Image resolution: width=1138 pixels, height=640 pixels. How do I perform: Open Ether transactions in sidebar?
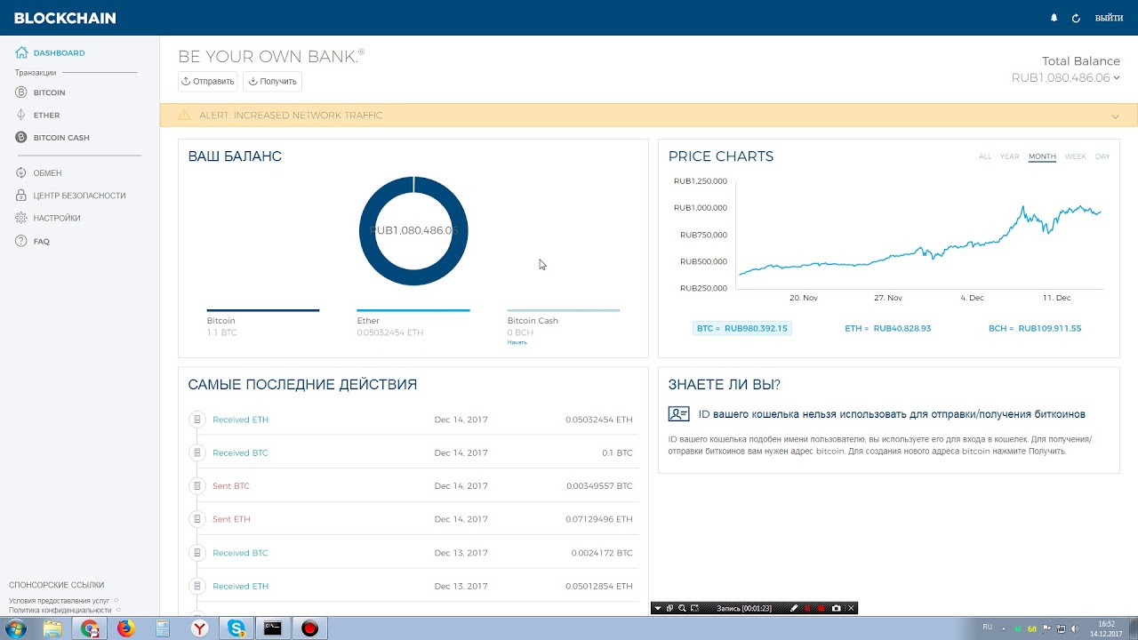(46, 115)
